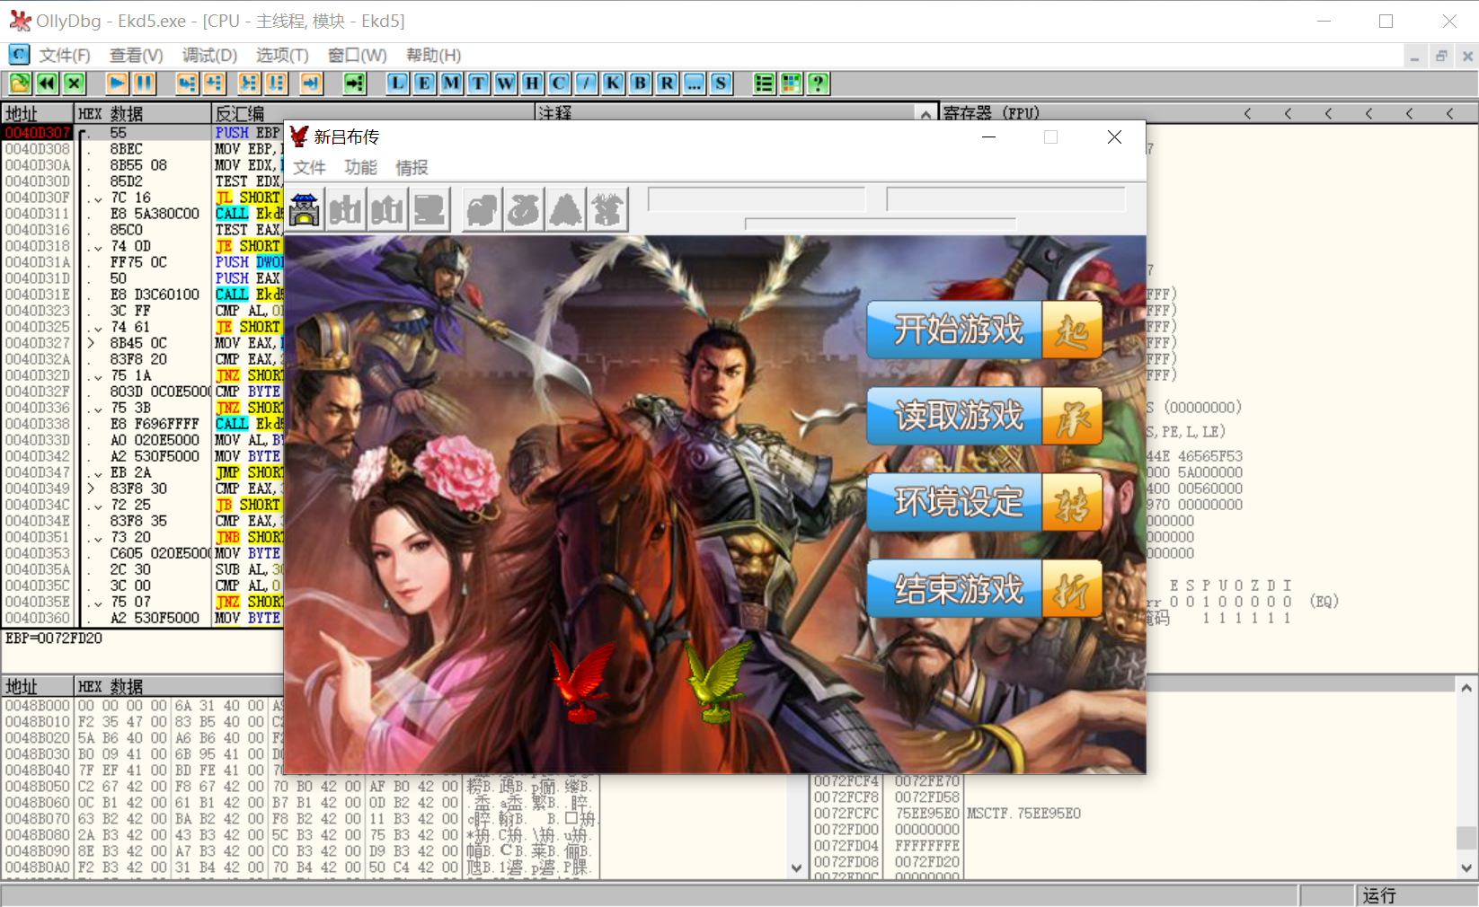Click the Trace into toolbar icon
This screenshot has width=1479, height=907.
tap(249, 84)
